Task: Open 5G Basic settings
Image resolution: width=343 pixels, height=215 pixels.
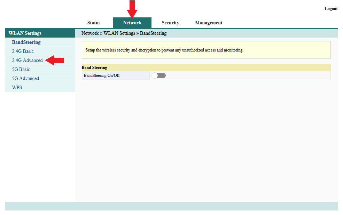Action: coord(21,69)
